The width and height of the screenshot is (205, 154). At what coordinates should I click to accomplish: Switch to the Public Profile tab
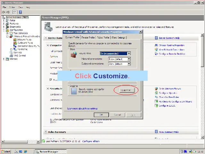pyautogui.click(x=103, y=38)
